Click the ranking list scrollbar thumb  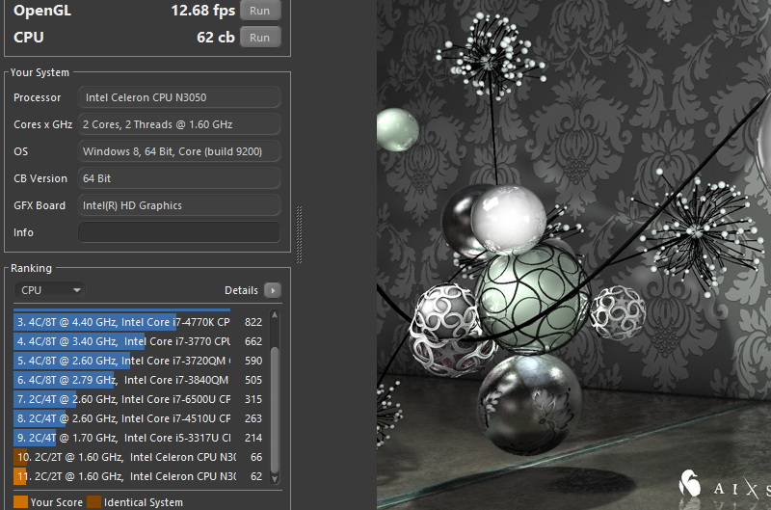click(275, 410)
